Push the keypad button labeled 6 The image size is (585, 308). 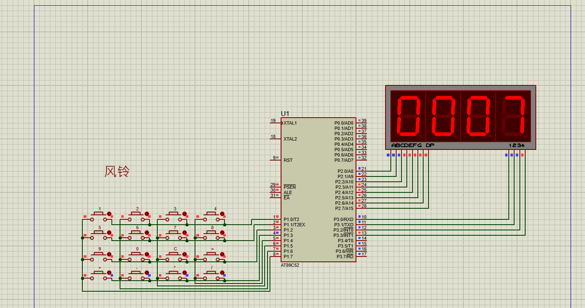point(136,233)
